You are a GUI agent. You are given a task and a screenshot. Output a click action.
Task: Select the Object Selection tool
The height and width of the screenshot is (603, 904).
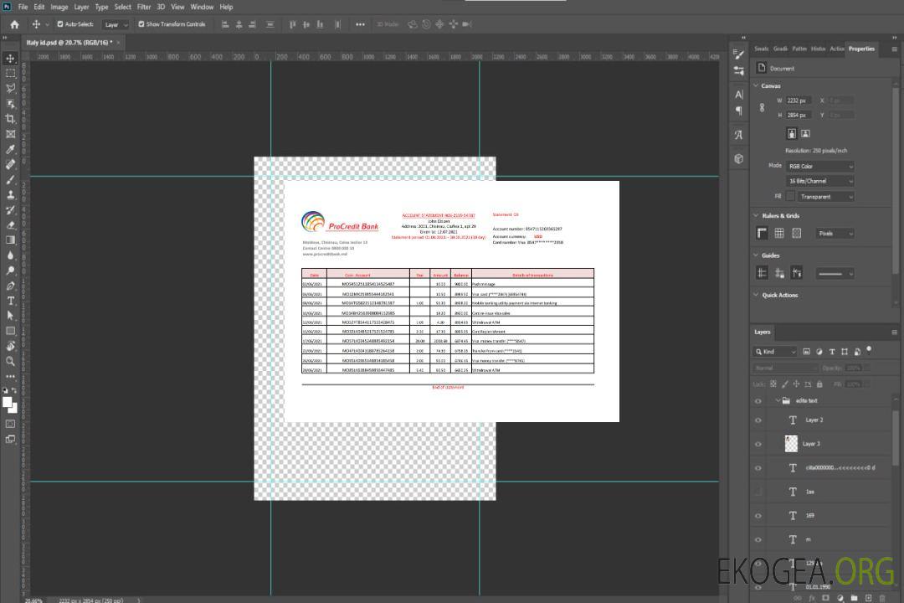point(10,104)
